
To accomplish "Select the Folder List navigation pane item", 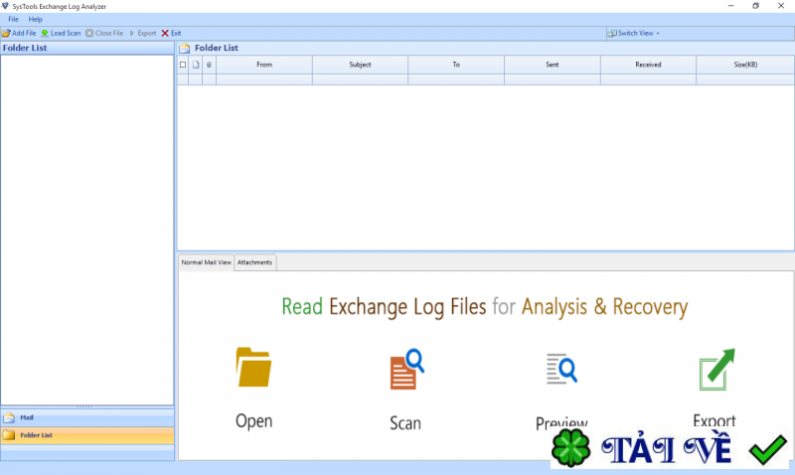I will tap(87, 435).
